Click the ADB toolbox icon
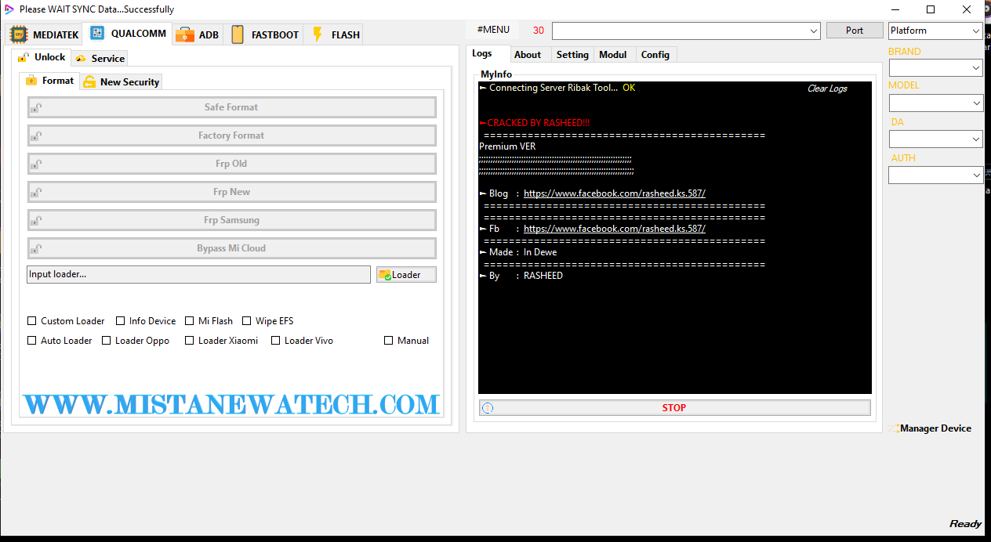991x542 pixels. click(185, 34)
